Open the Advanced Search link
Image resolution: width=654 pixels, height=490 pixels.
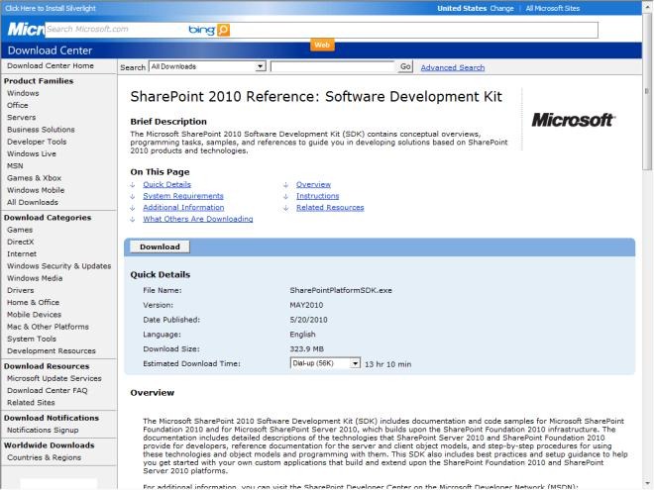453,67
